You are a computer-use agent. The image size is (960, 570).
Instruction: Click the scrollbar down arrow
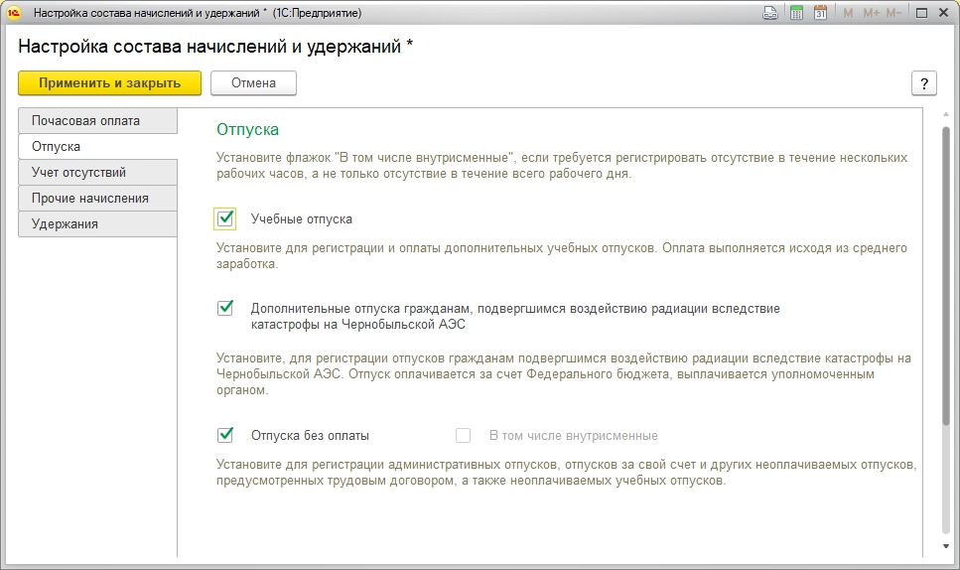coord(946,546)
